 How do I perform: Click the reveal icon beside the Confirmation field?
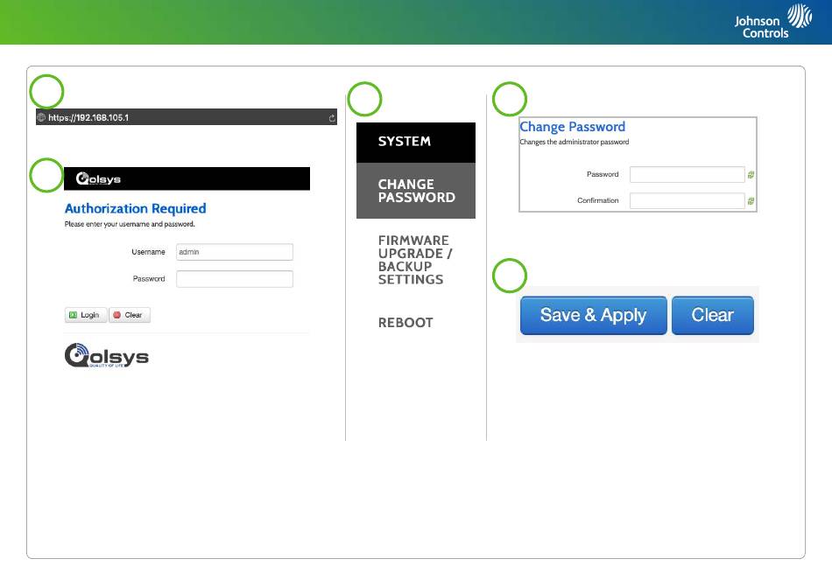[751, 201]
